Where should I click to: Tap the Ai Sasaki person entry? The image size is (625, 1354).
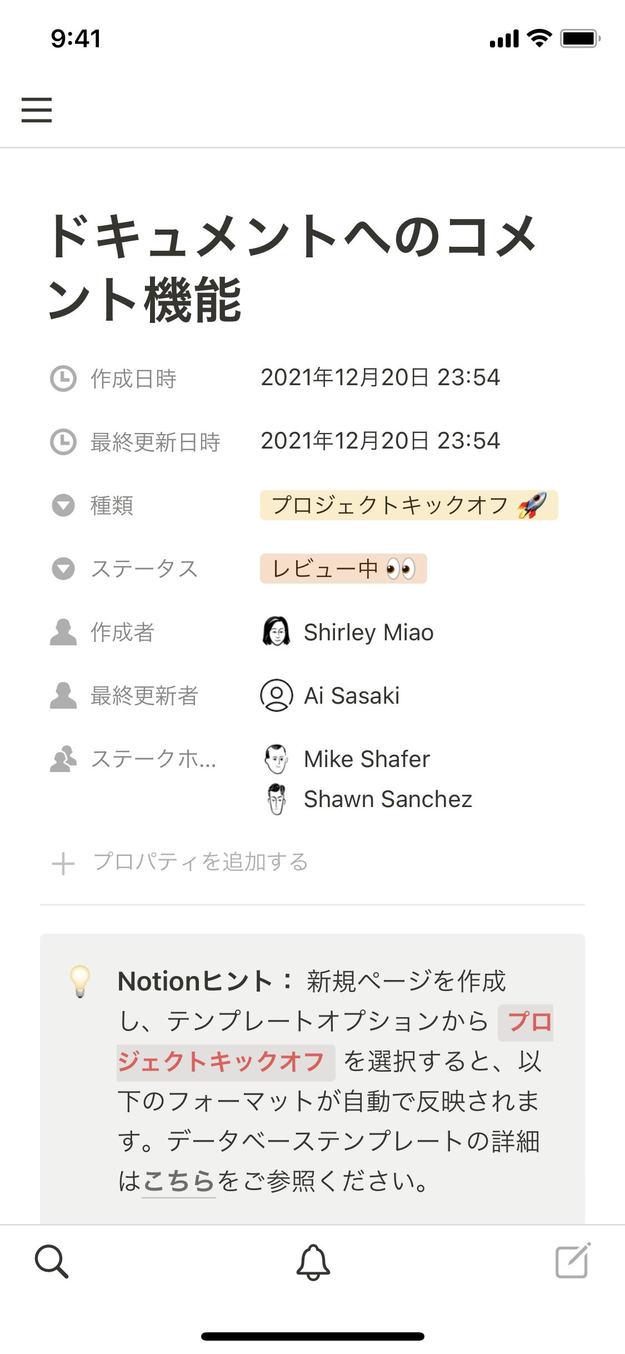tap(351, 695)
